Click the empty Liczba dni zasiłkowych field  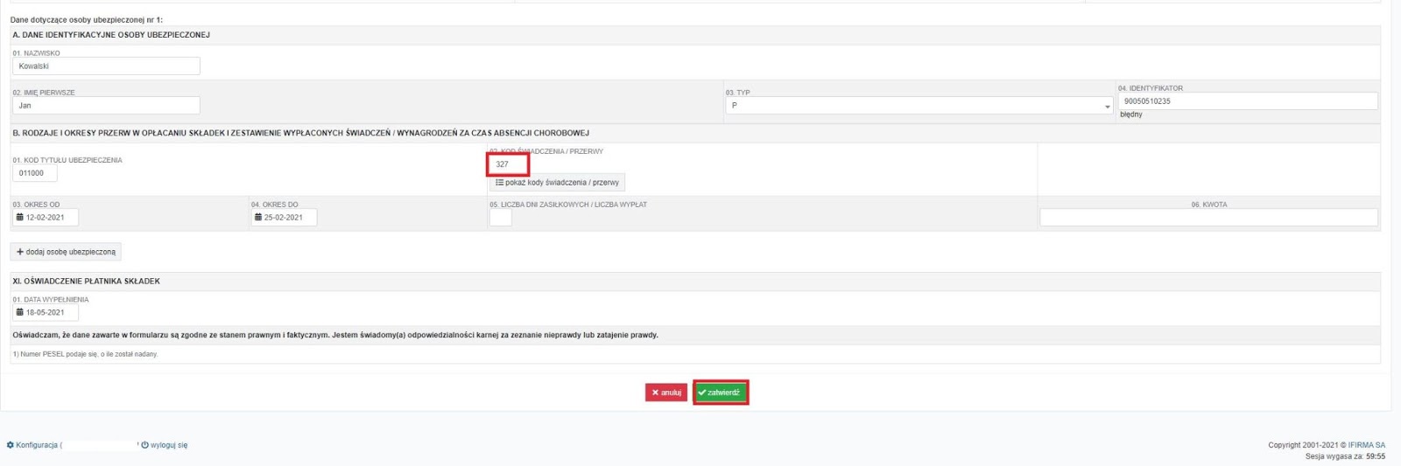[x=500, y=218]
